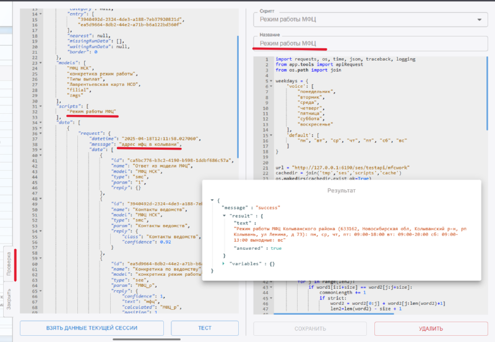Collapse the "result" node in Результат
The image size is (495, 342).
click(224, 216)
